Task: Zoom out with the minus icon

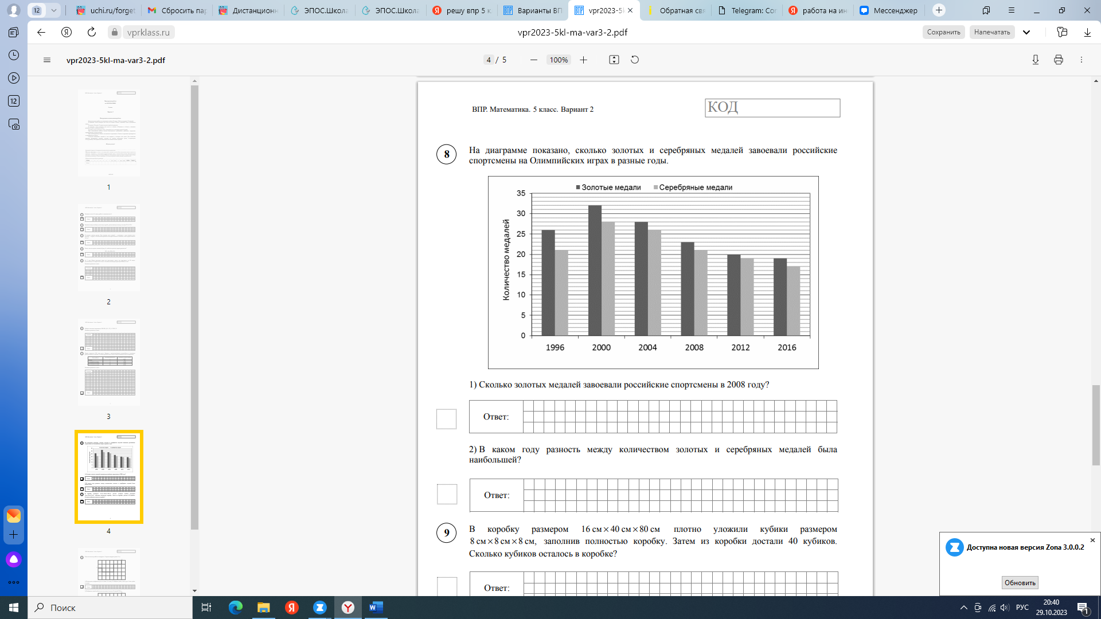Action: (x=534, y=60)
